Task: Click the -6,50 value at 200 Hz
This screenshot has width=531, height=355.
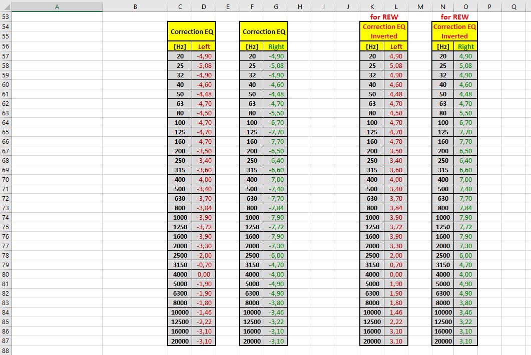Action: pos(276,151)
